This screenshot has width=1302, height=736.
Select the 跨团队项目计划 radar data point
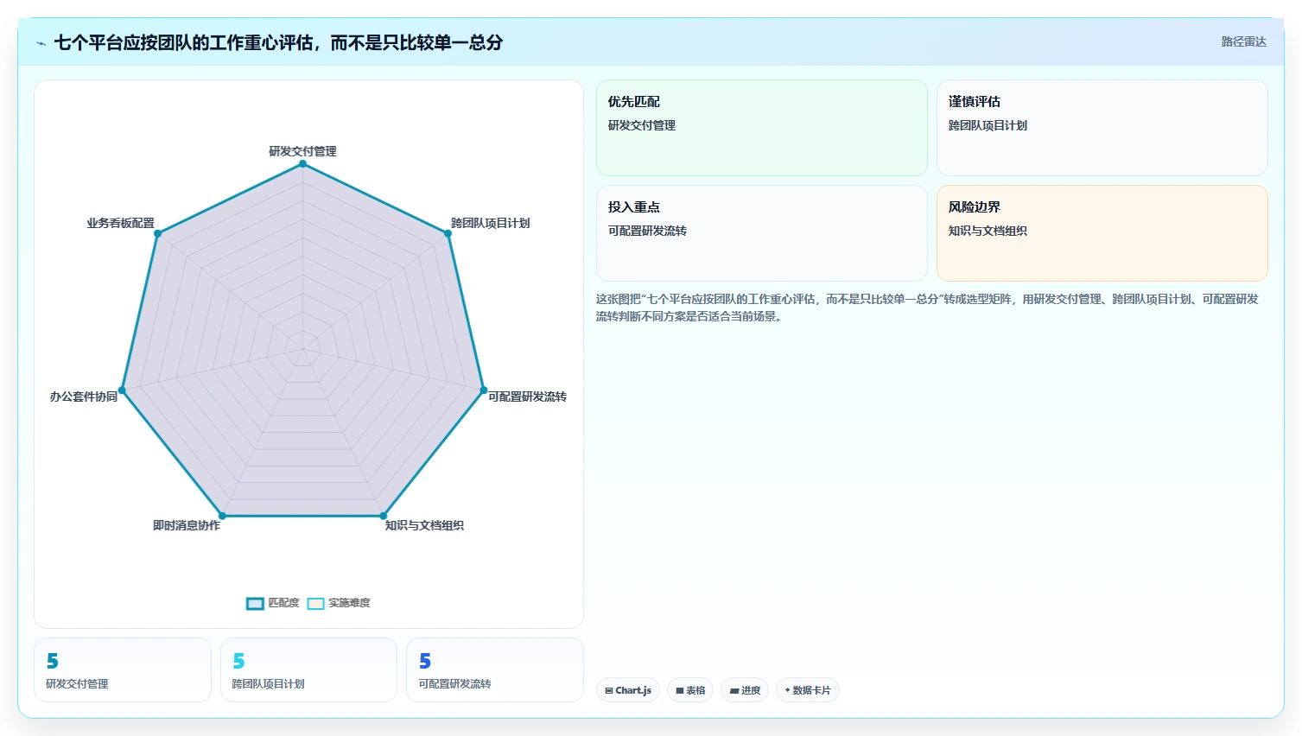pos(448,233)
